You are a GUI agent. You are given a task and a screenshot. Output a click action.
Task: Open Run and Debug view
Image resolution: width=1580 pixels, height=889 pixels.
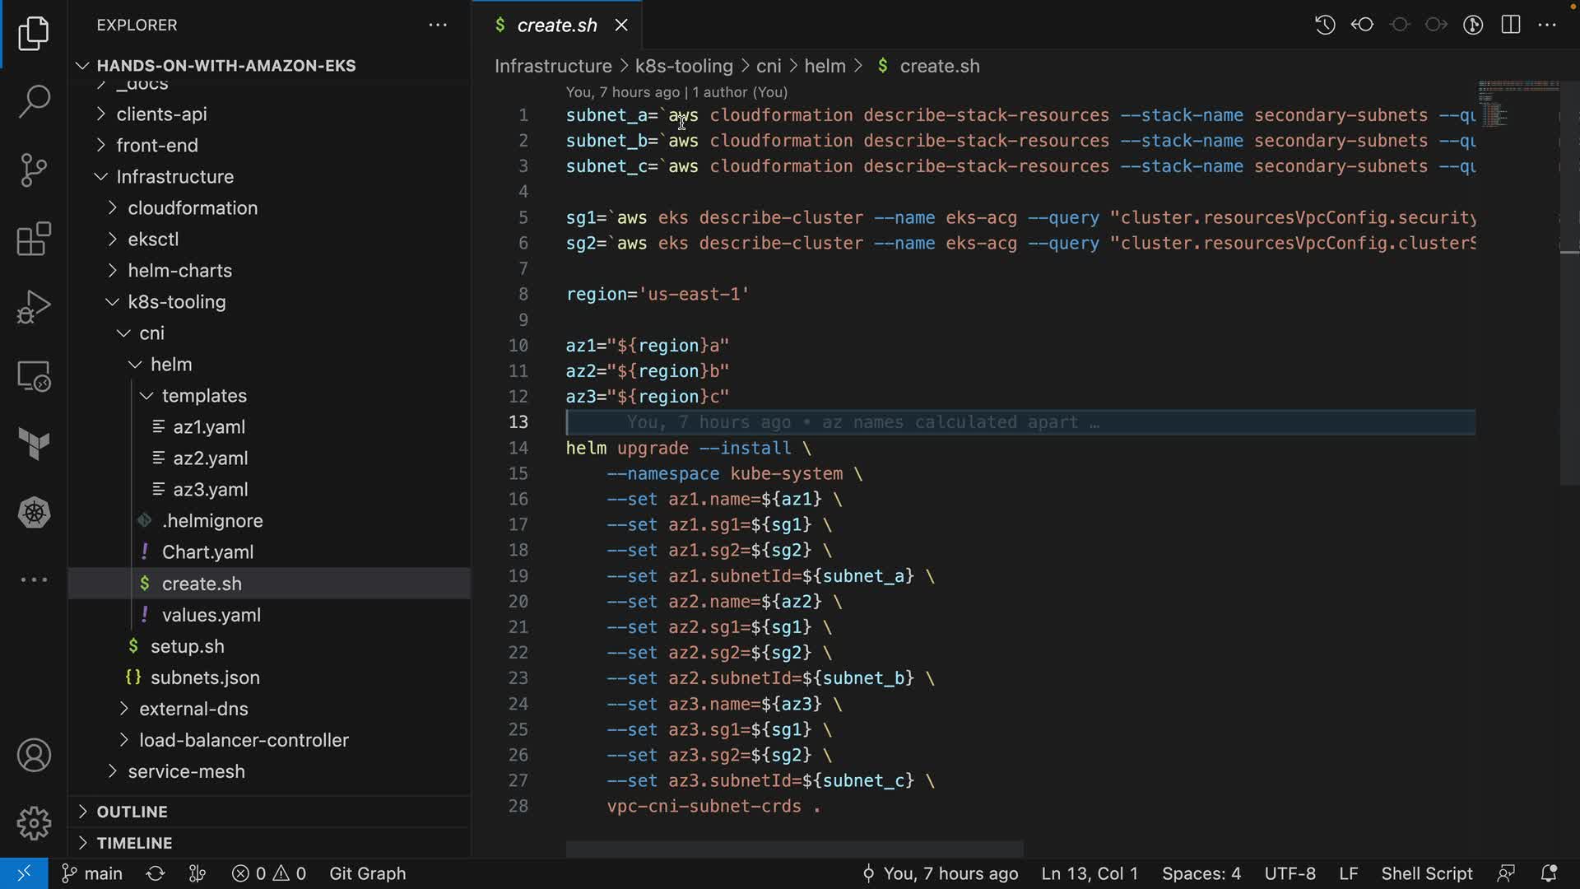coord(34,307)
